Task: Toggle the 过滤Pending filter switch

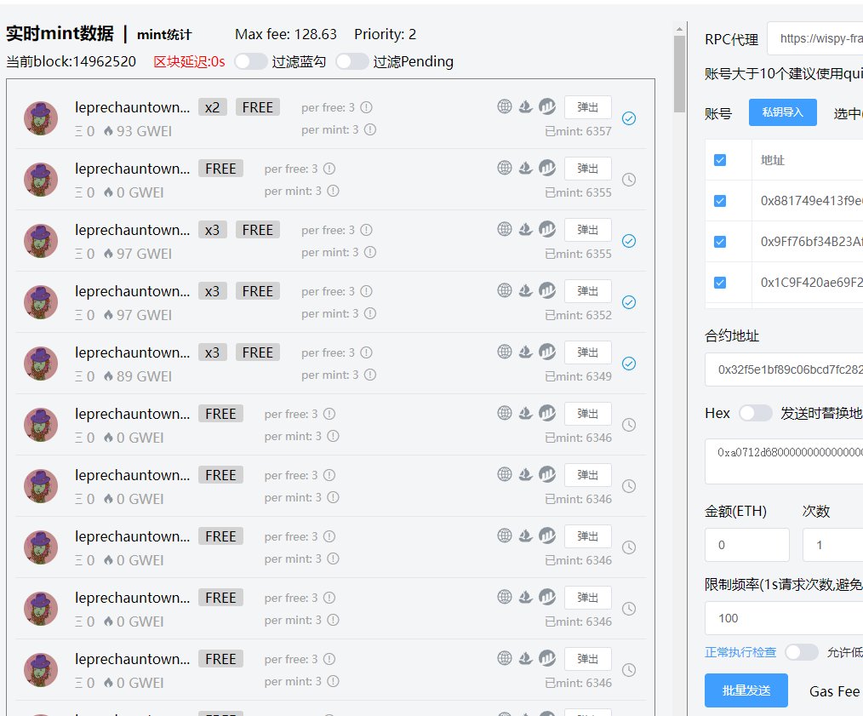Action: [x=352, y=61]
